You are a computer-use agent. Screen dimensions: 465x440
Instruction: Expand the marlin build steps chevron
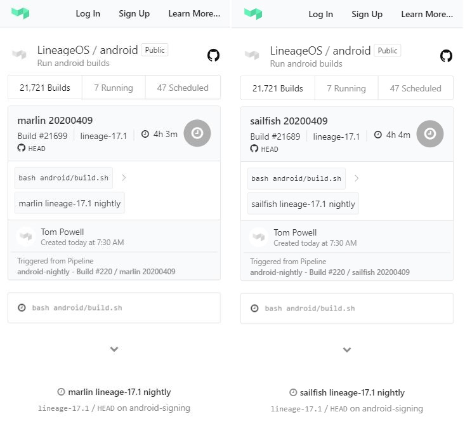[114, 349]
